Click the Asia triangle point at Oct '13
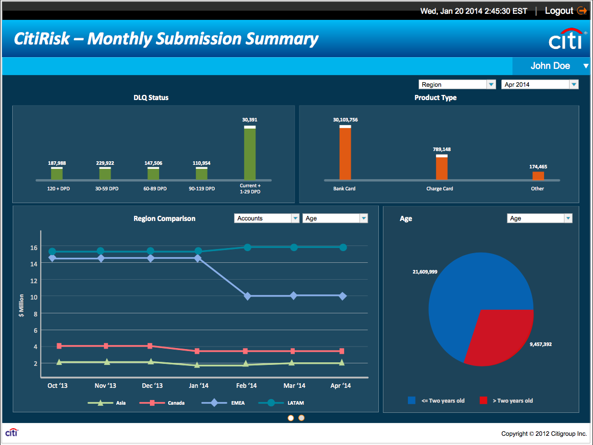The image size is (593, 445). (59, 362)
